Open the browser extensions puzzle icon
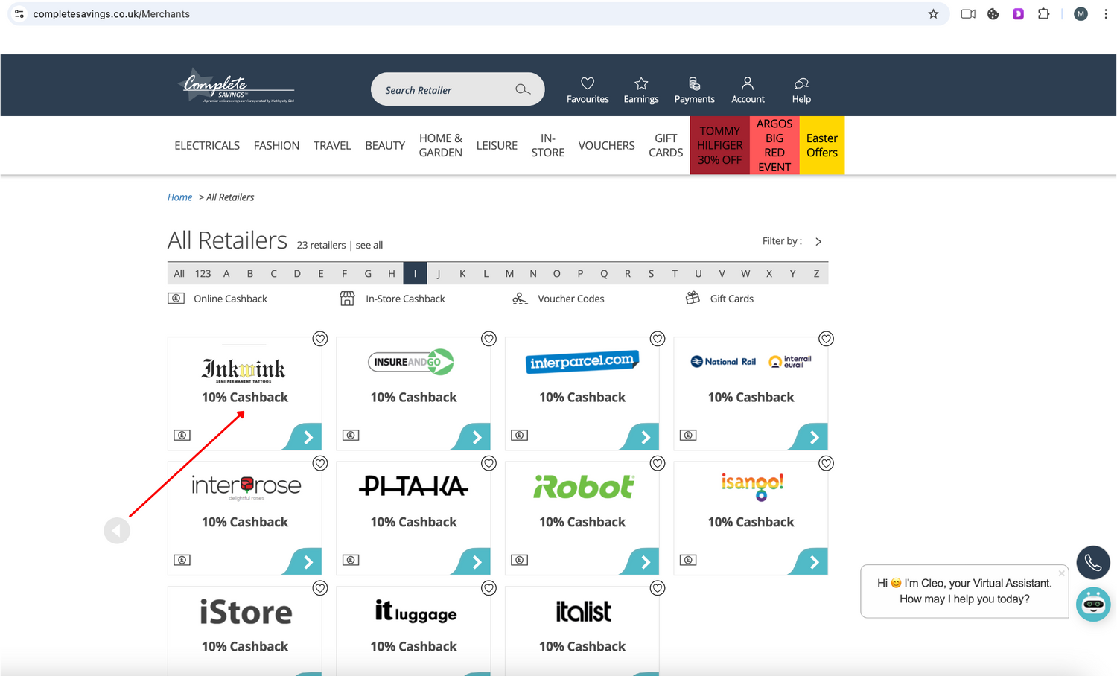This screenshot has height=676, width=1117. 1043,14
